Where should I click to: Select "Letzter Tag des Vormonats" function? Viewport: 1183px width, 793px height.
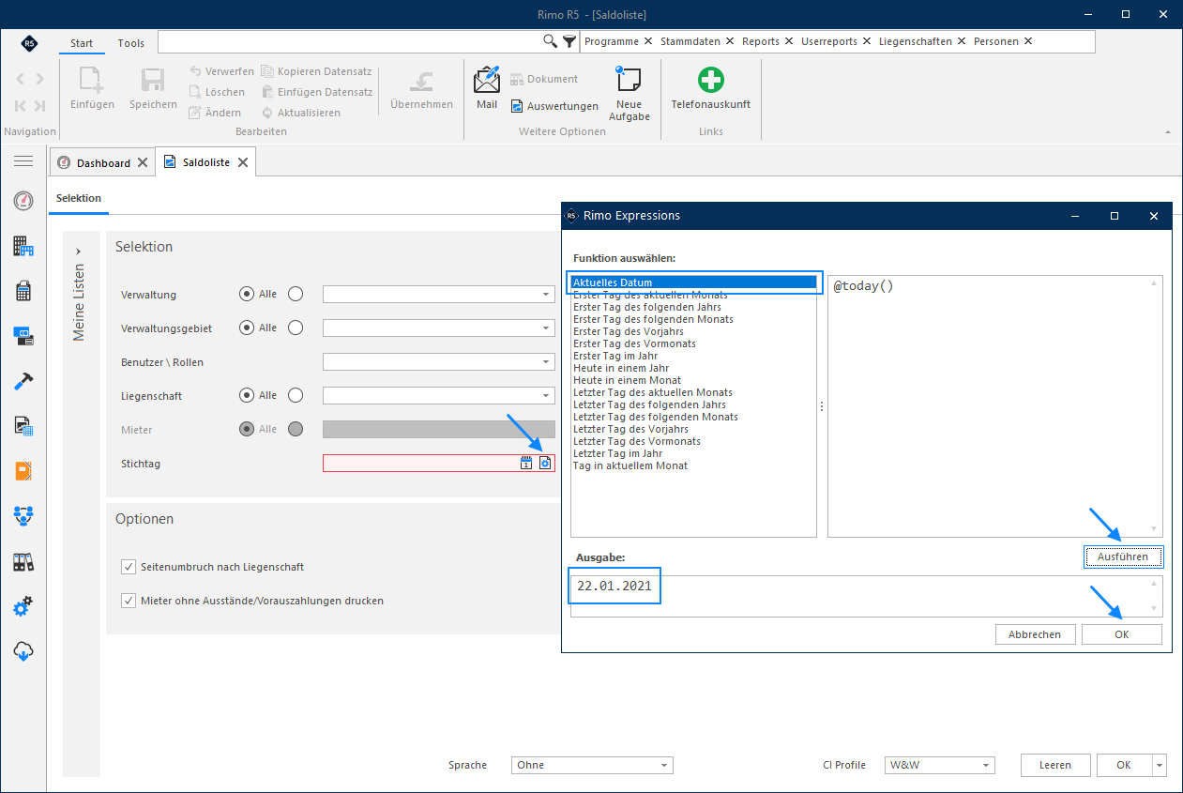[637, 441]
